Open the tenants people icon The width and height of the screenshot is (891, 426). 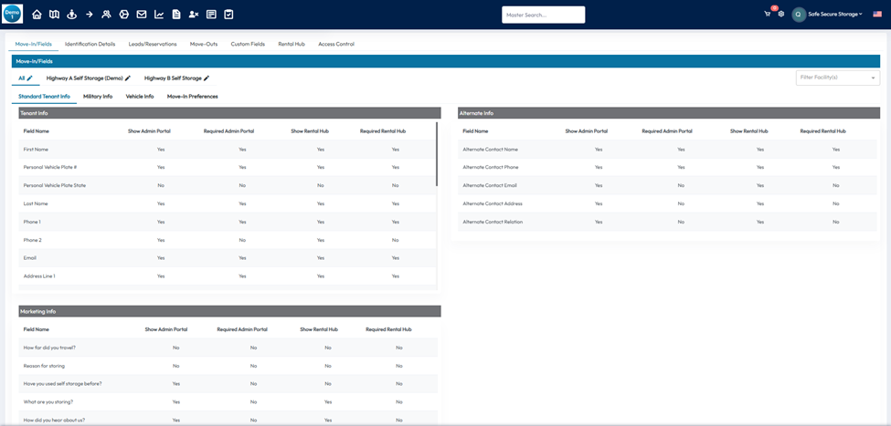(x=106, y=15)
